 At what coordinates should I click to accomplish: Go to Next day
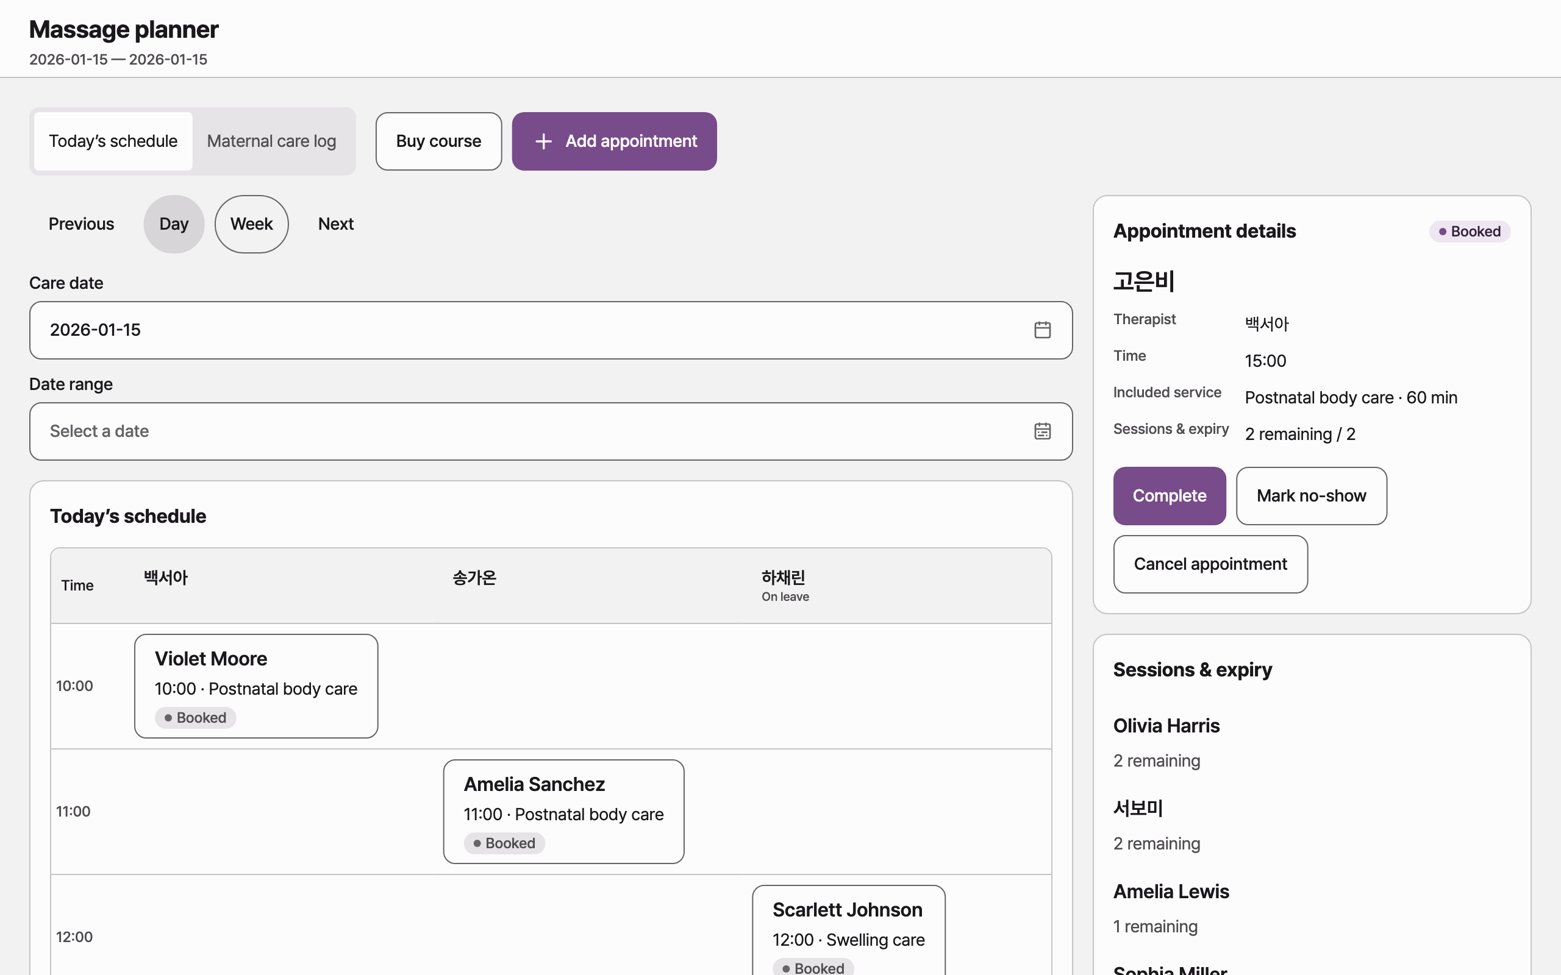click(x=335, y=224)
